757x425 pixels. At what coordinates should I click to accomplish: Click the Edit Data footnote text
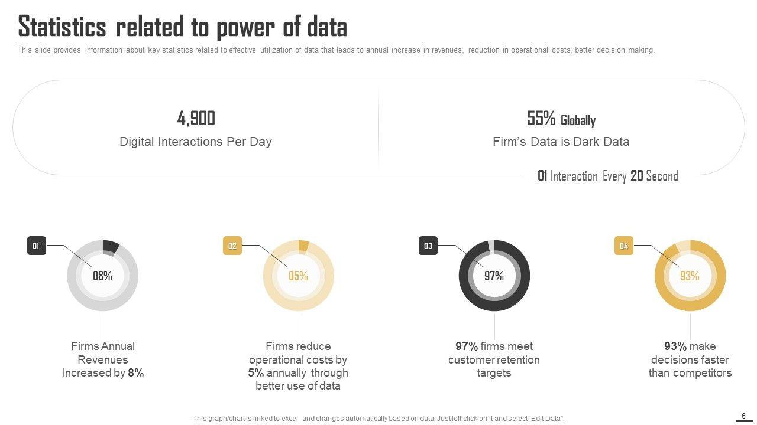(x=378, y=419)
